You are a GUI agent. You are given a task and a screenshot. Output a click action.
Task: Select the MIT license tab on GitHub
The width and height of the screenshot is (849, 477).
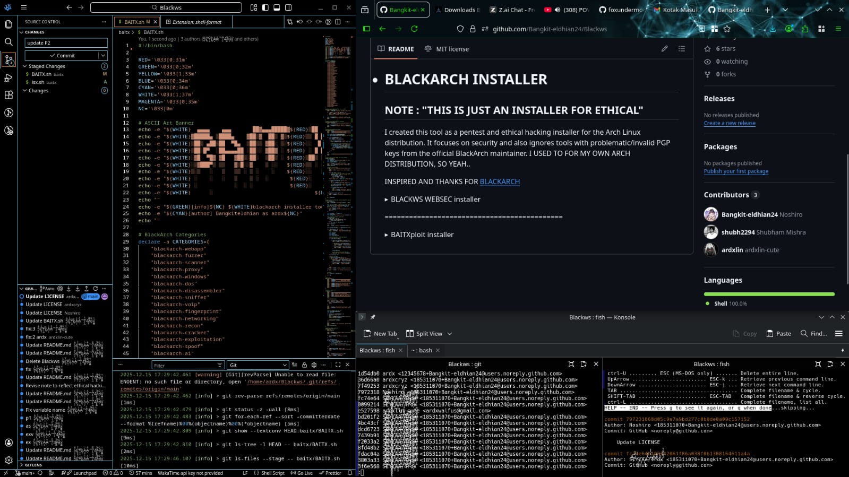[447, 49]
